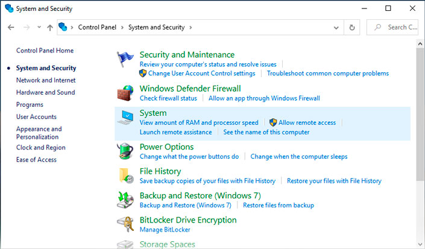Go up one level with up arrow

50,27
